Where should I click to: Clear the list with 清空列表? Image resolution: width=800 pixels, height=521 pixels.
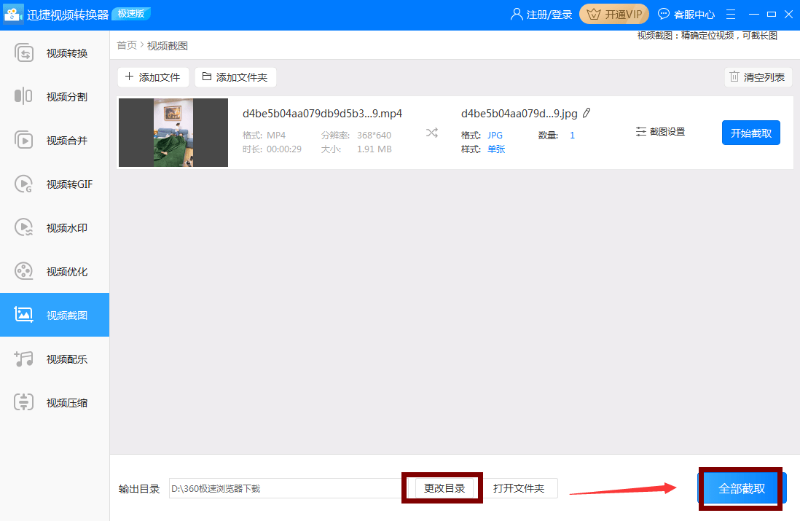coord(758,77)
